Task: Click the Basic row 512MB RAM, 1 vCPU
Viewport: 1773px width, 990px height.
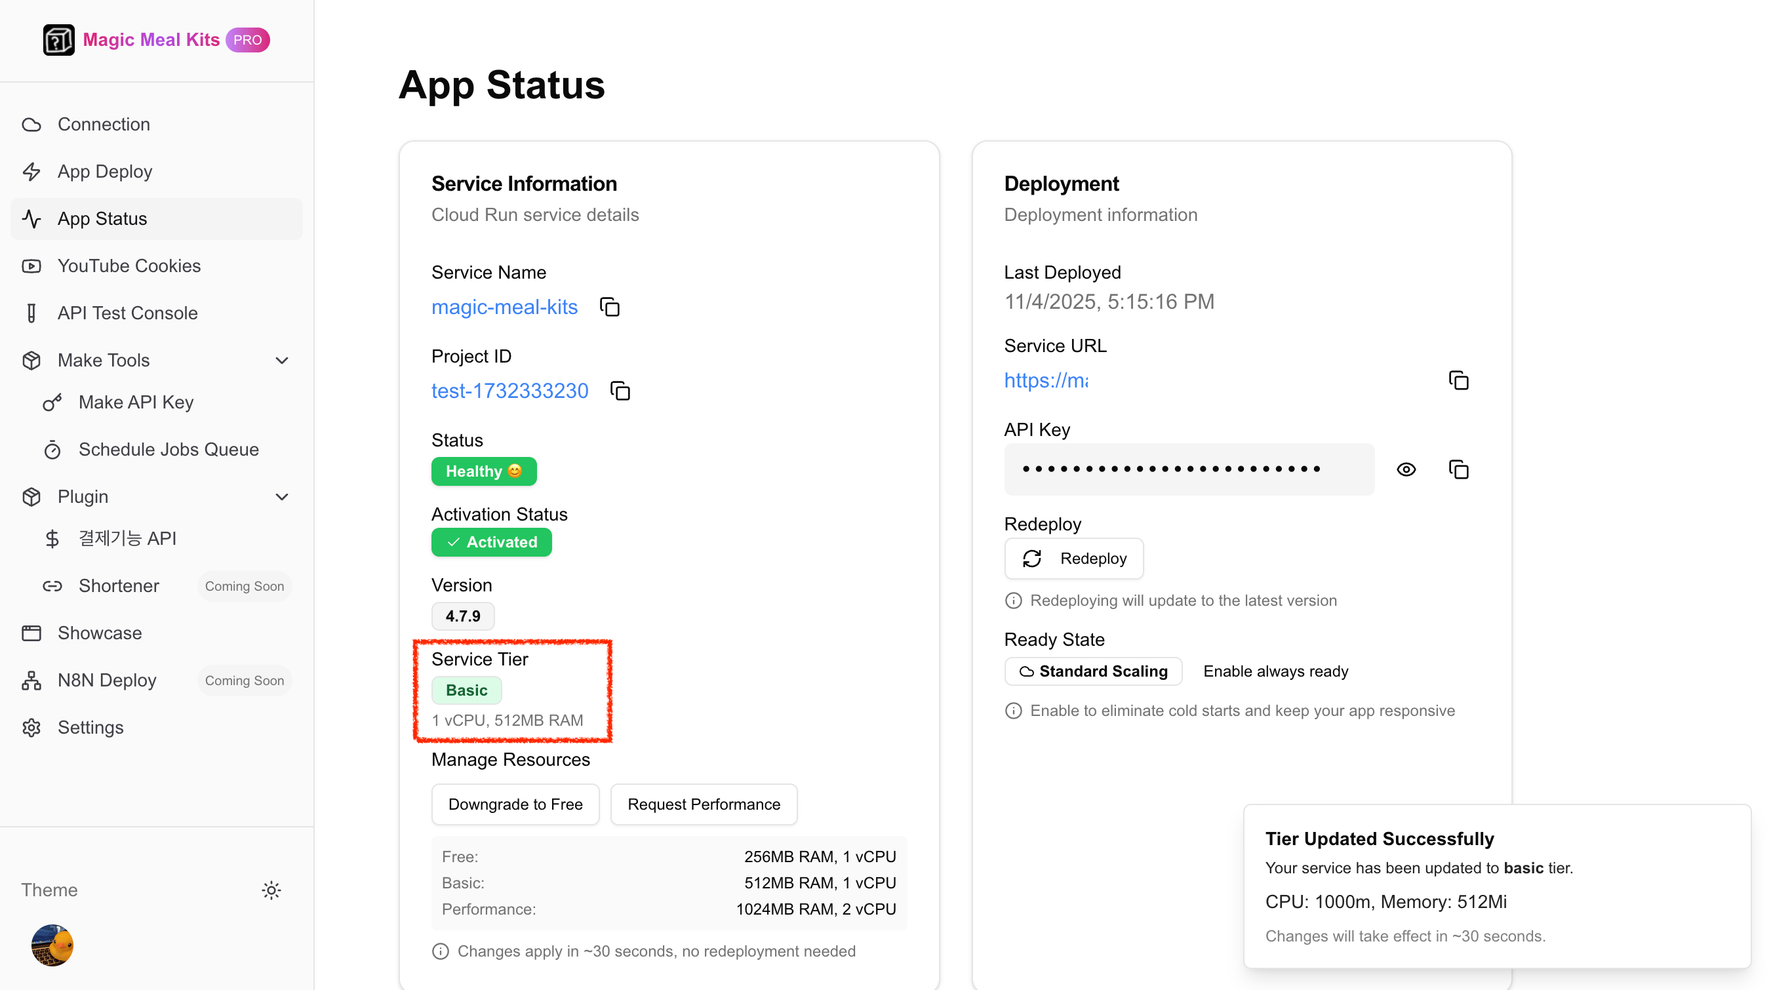Action: 669,882
